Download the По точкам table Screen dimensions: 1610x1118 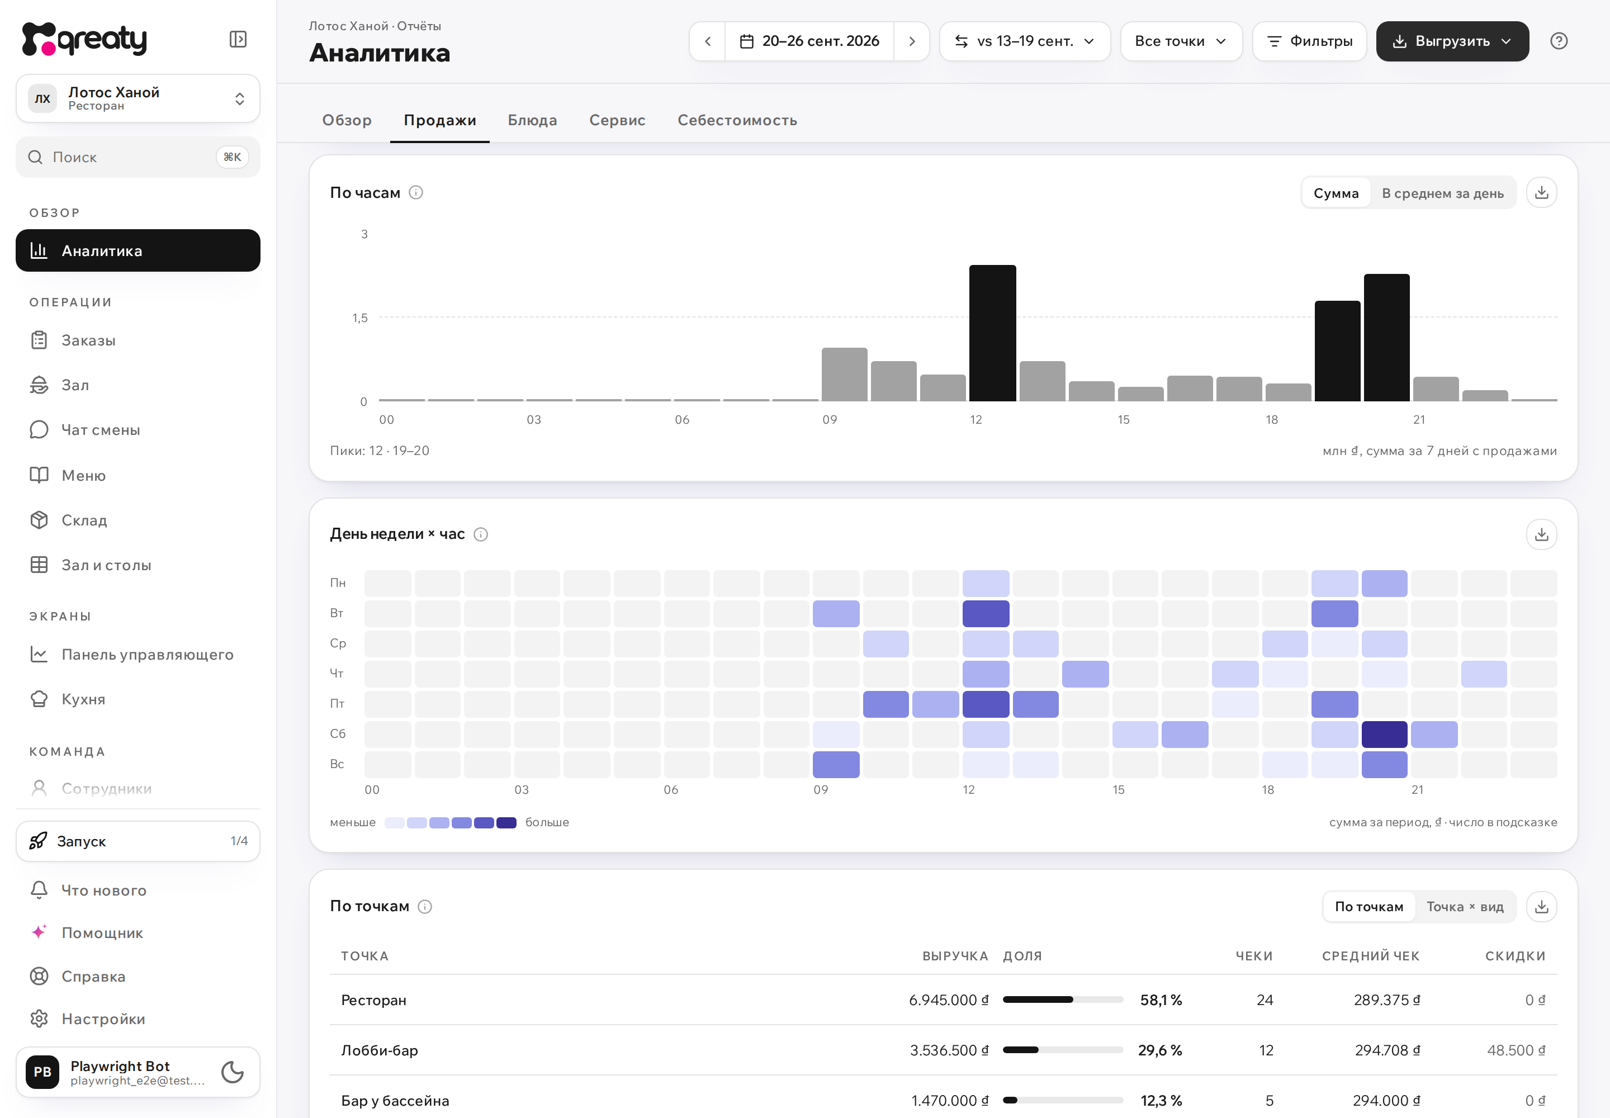(x=1541, y=907)
